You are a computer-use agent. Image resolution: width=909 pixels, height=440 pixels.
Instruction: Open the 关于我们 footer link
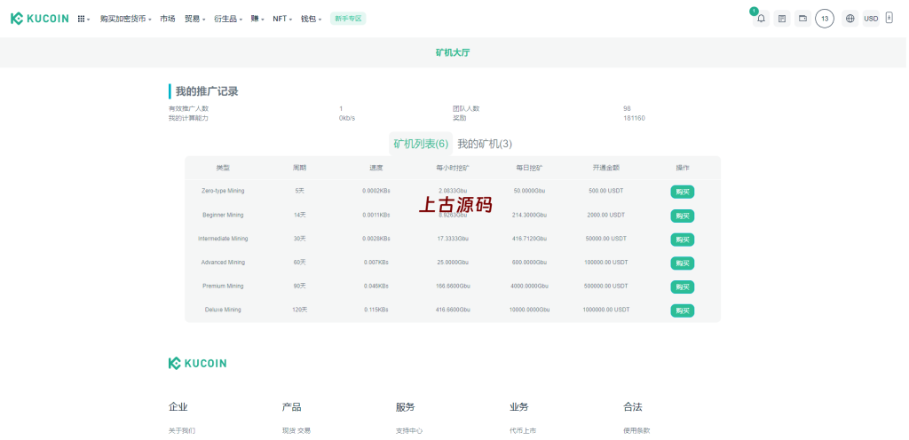pyautogui.click(x=182, y=431)
